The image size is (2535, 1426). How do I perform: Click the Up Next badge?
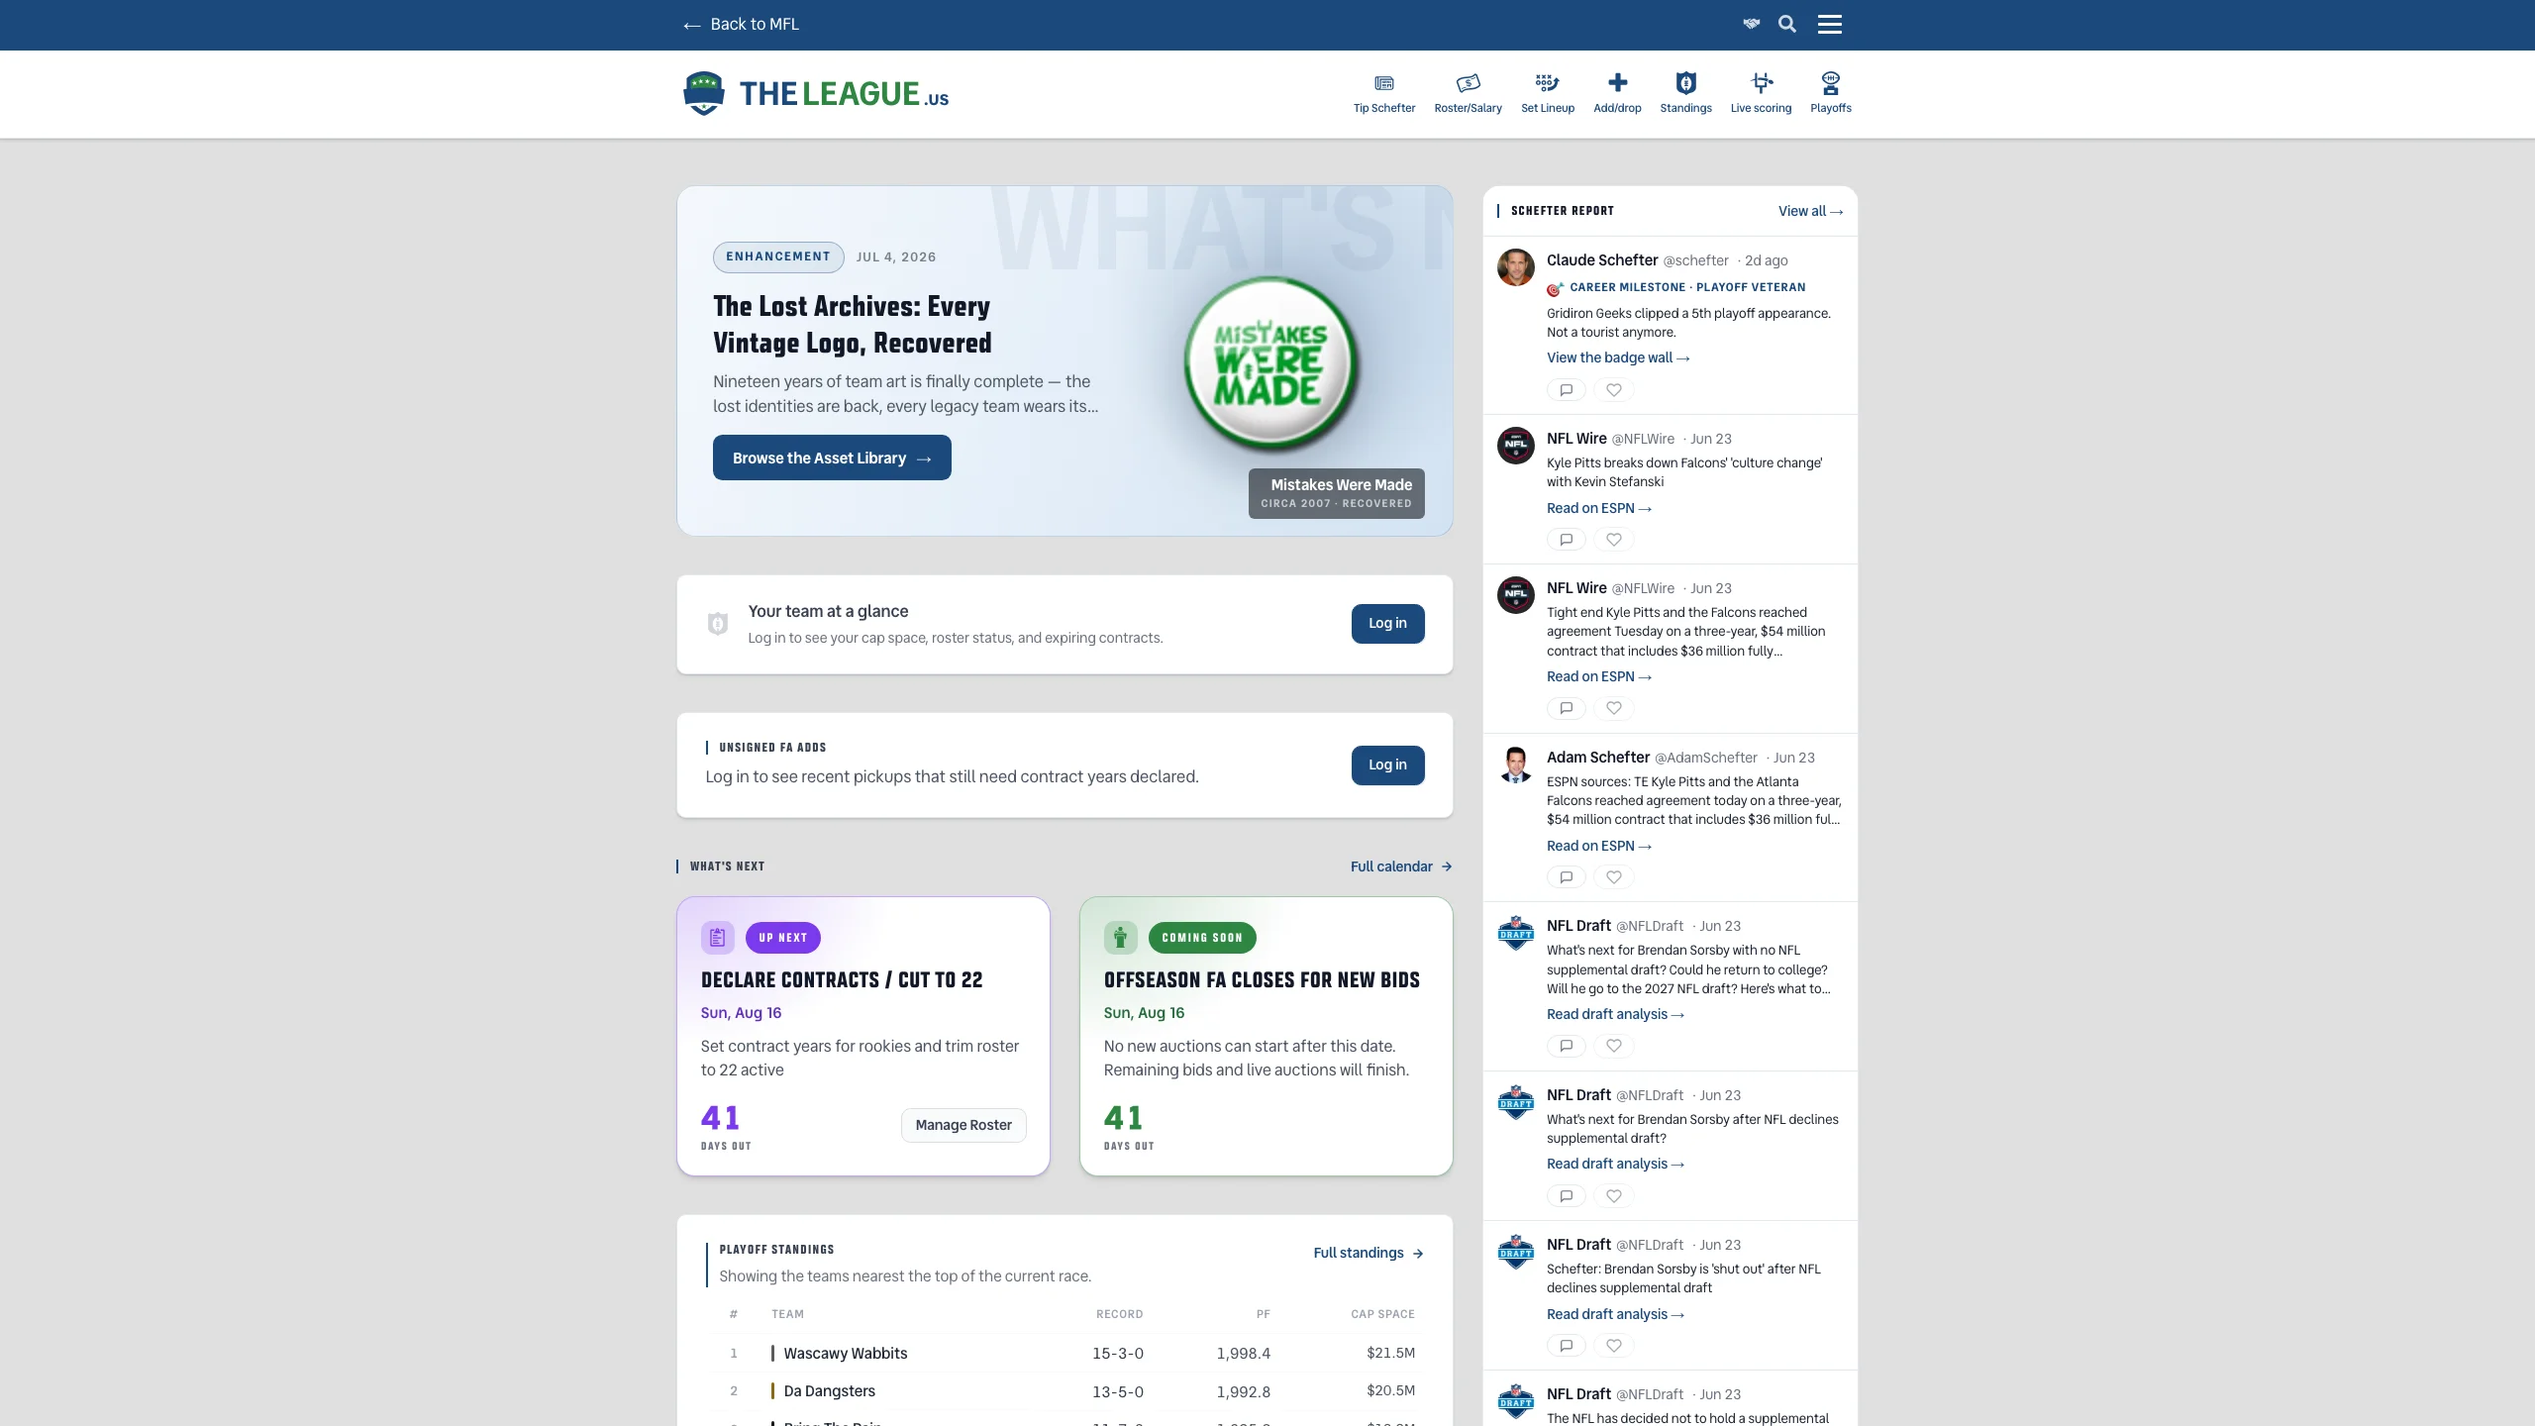782,938
